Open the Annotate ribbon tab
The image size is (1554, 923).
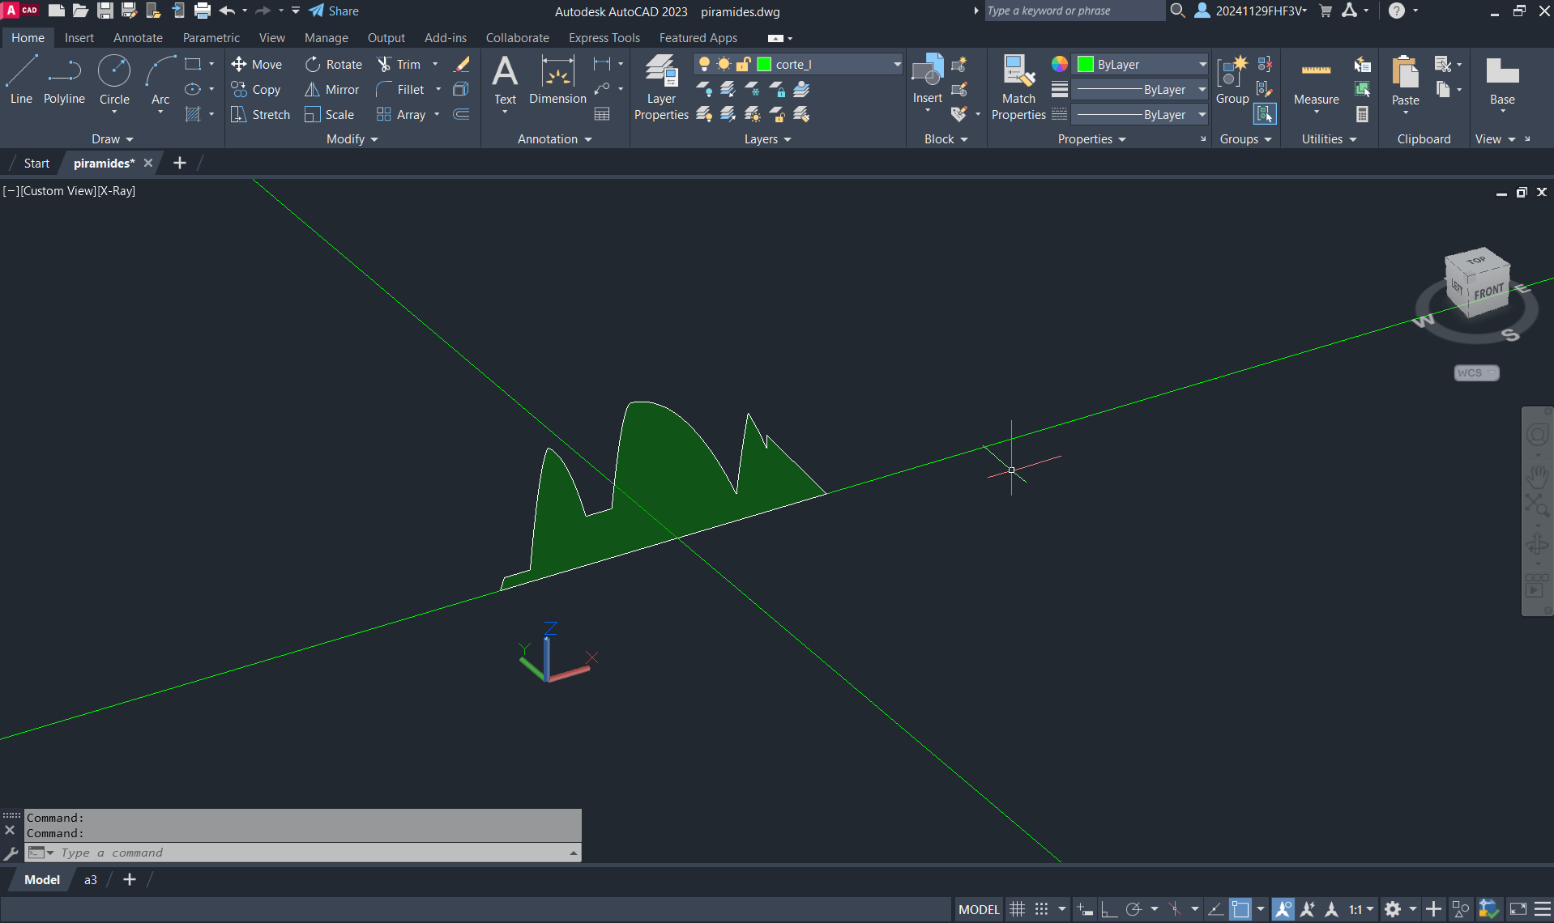click(138, 38)
